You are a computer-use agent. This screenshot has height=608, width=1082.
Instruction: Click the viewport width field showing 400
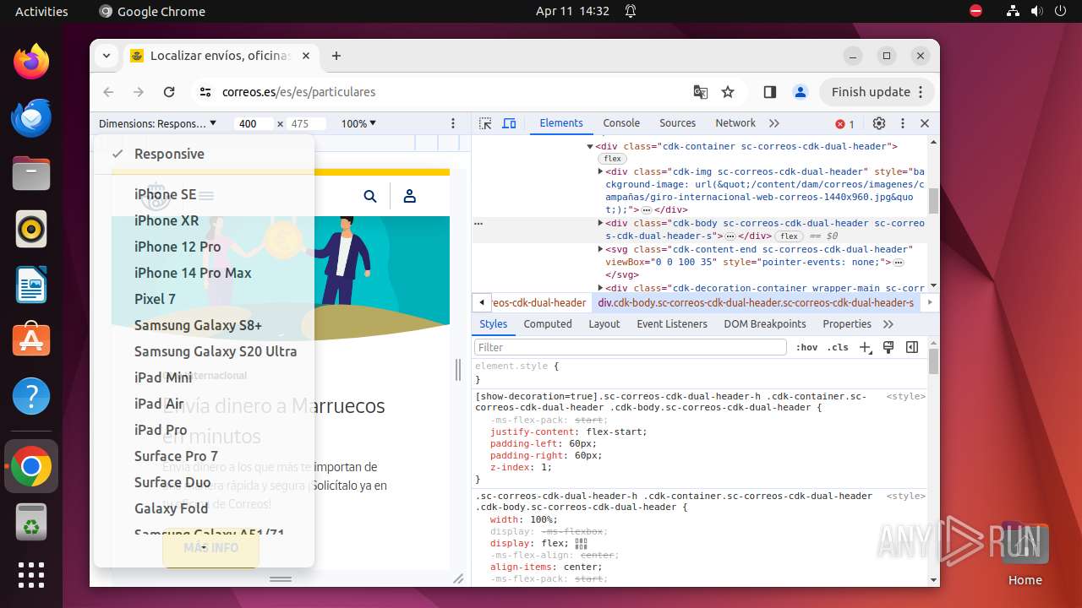click(254, 123)
